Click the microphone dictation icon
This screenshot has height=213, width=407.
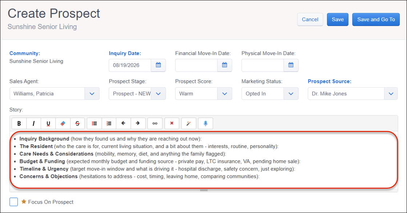[205, 123]
